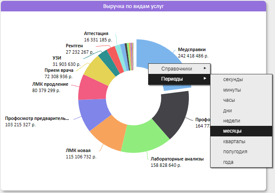The image size is (275, 193).
Task: Click the value 158 828 640 р.
Action: tap(166, 165)
